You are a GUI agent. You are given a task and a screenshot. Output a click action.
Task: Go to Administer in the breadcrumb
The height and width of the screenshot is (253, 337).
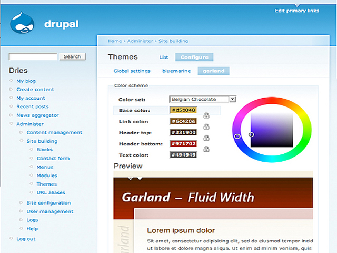(140, 41)
